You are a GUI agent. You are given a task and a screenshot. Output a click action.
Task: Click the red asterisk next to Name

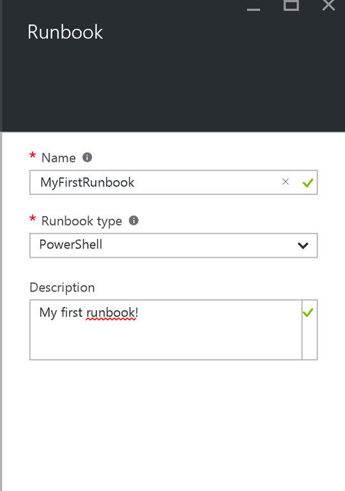pos(32,155)
